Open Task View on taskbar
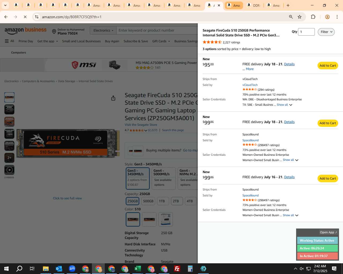 point(32,269)
